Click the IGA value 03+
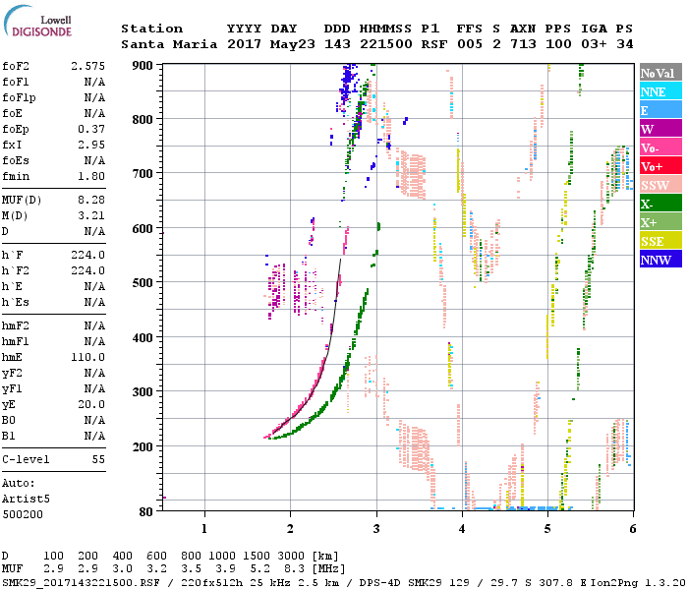The height and width of the screenshot is (590, 688). 594,44
